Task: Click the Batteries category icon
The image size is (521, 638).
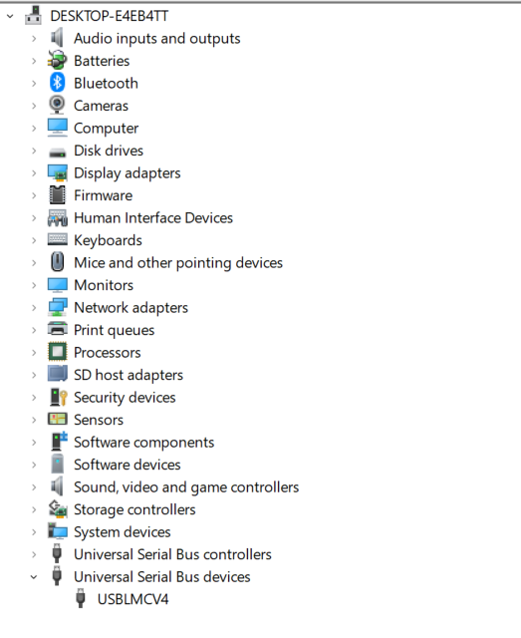Action: [58, 61]
